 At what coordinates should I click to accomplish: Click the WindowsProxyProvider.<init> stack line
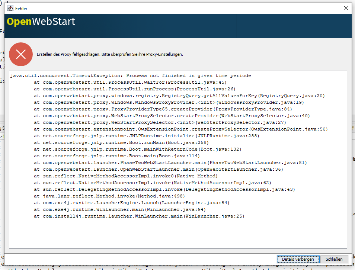169,102
